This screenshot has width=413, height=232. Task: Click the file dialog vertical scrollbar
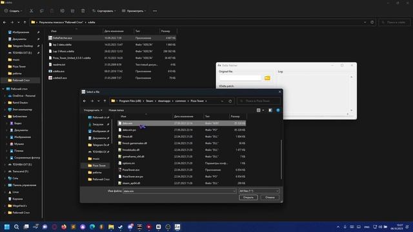pyautogui.click(x=281, y=159)
